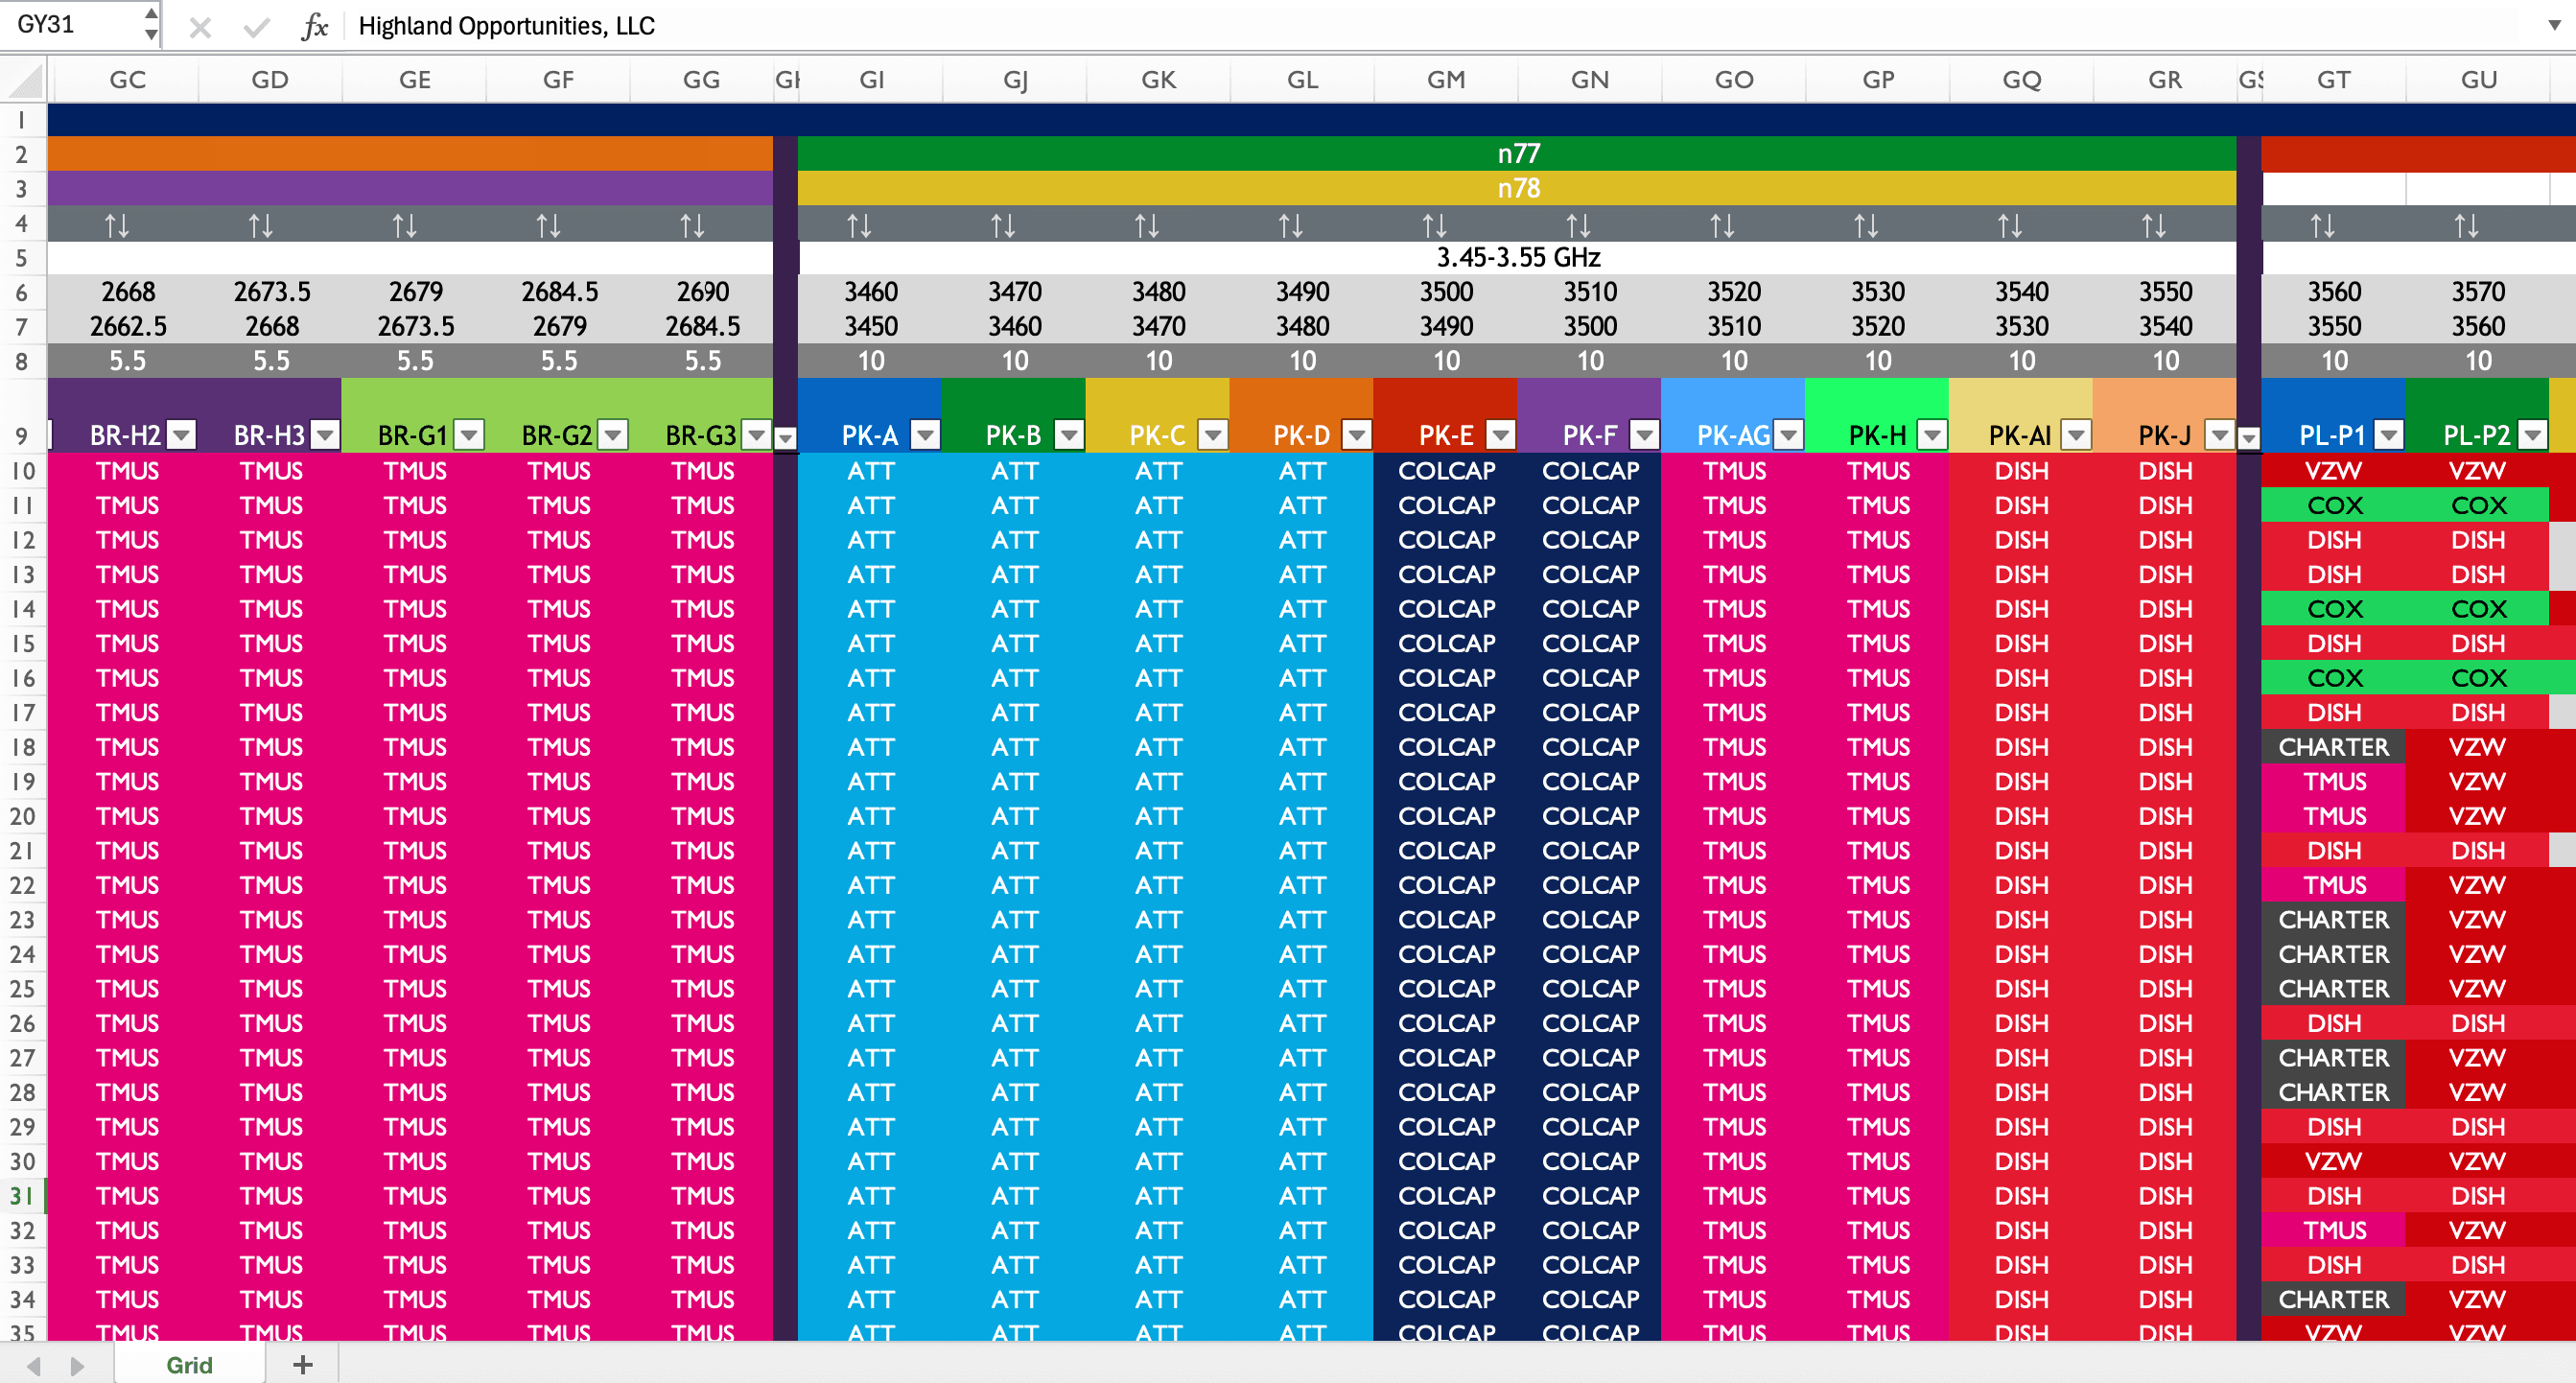Click CHARTER cell in row 18
The image size is (2576, 1383).
pos(2334,747)
